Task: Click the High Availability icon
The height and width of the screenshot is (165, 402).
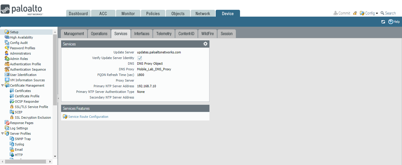Action: (x=7, y=37)
